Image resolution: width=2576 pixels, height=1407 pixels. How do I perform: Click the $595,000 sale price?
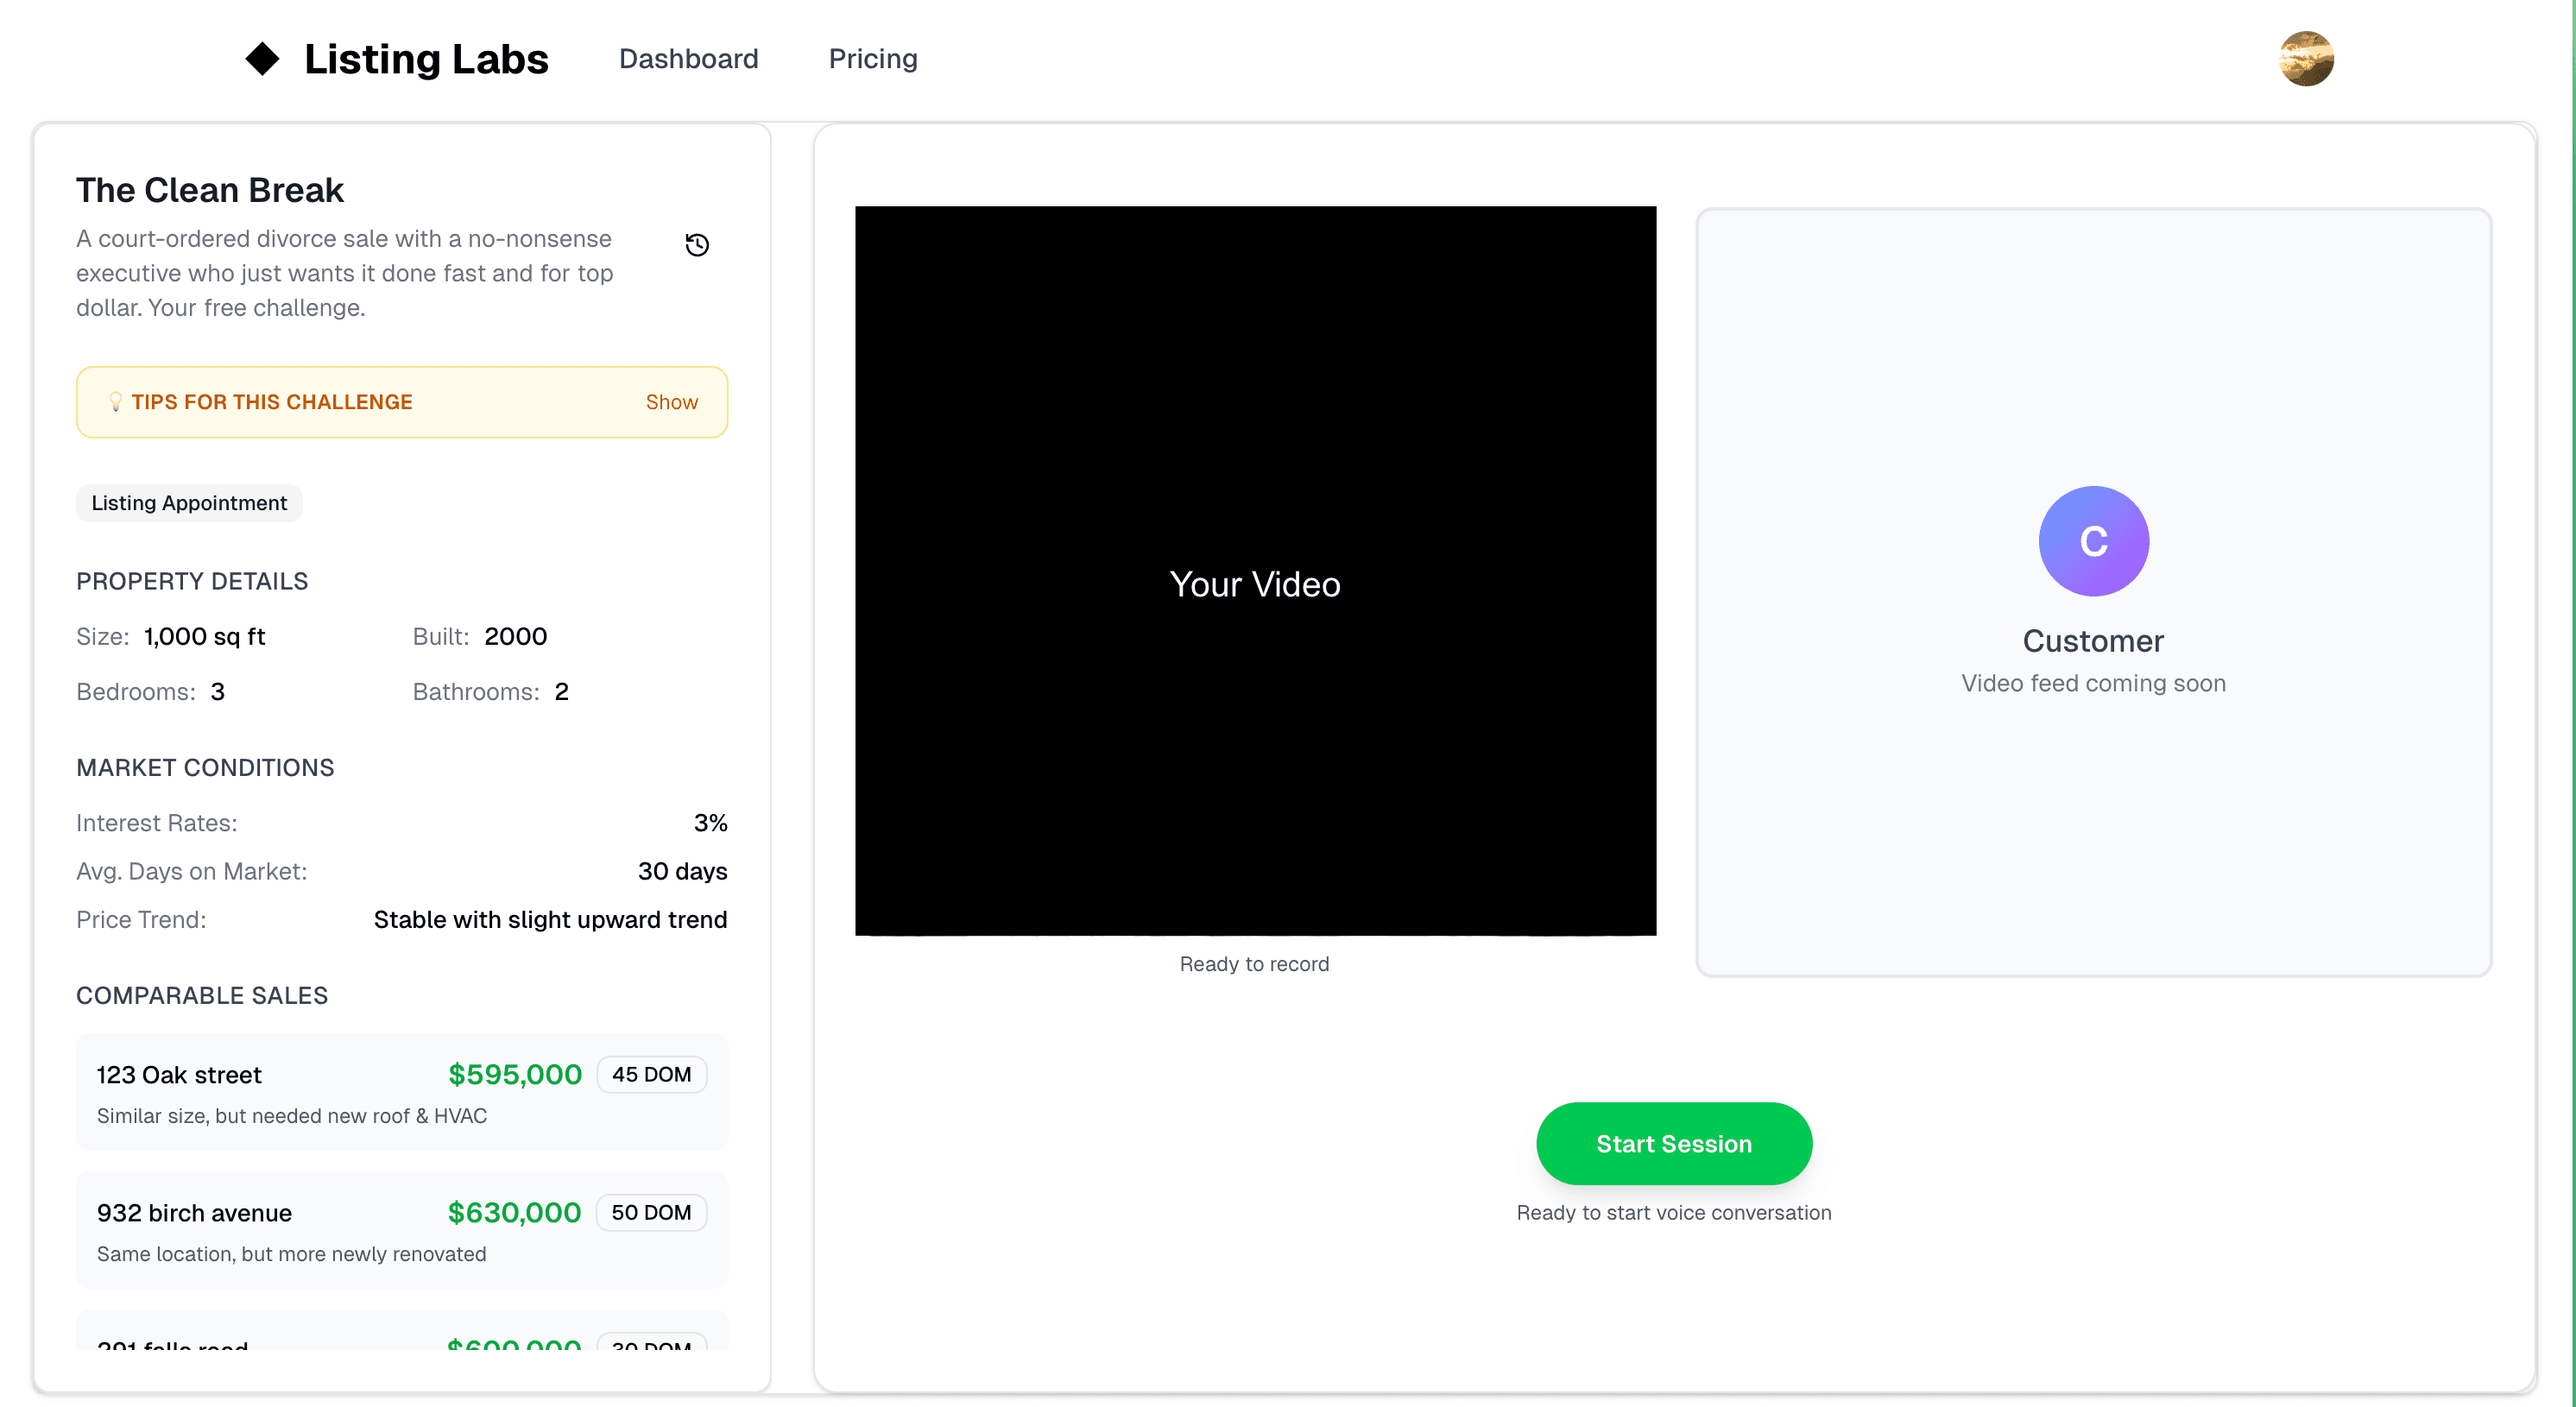click(x=514, y=1075)
